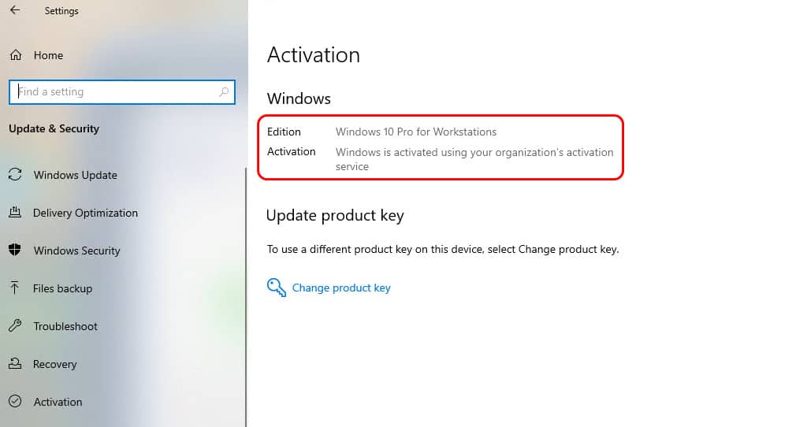Click the Settings window title text

pos(61,11)
